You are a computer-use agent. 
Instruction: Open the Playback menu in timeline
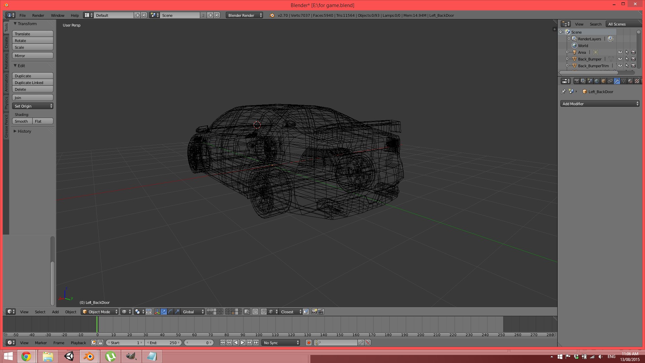78,343
